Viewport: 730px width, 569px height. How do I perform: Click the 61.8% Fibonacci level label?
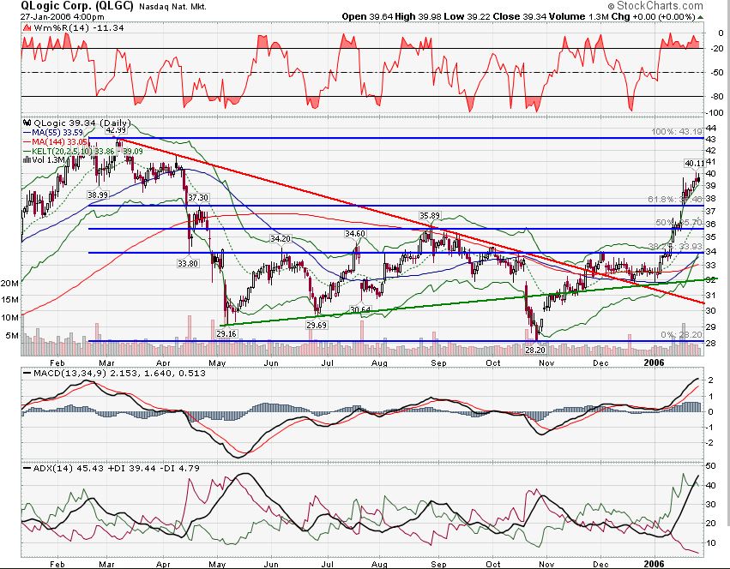tap(675, 199)
